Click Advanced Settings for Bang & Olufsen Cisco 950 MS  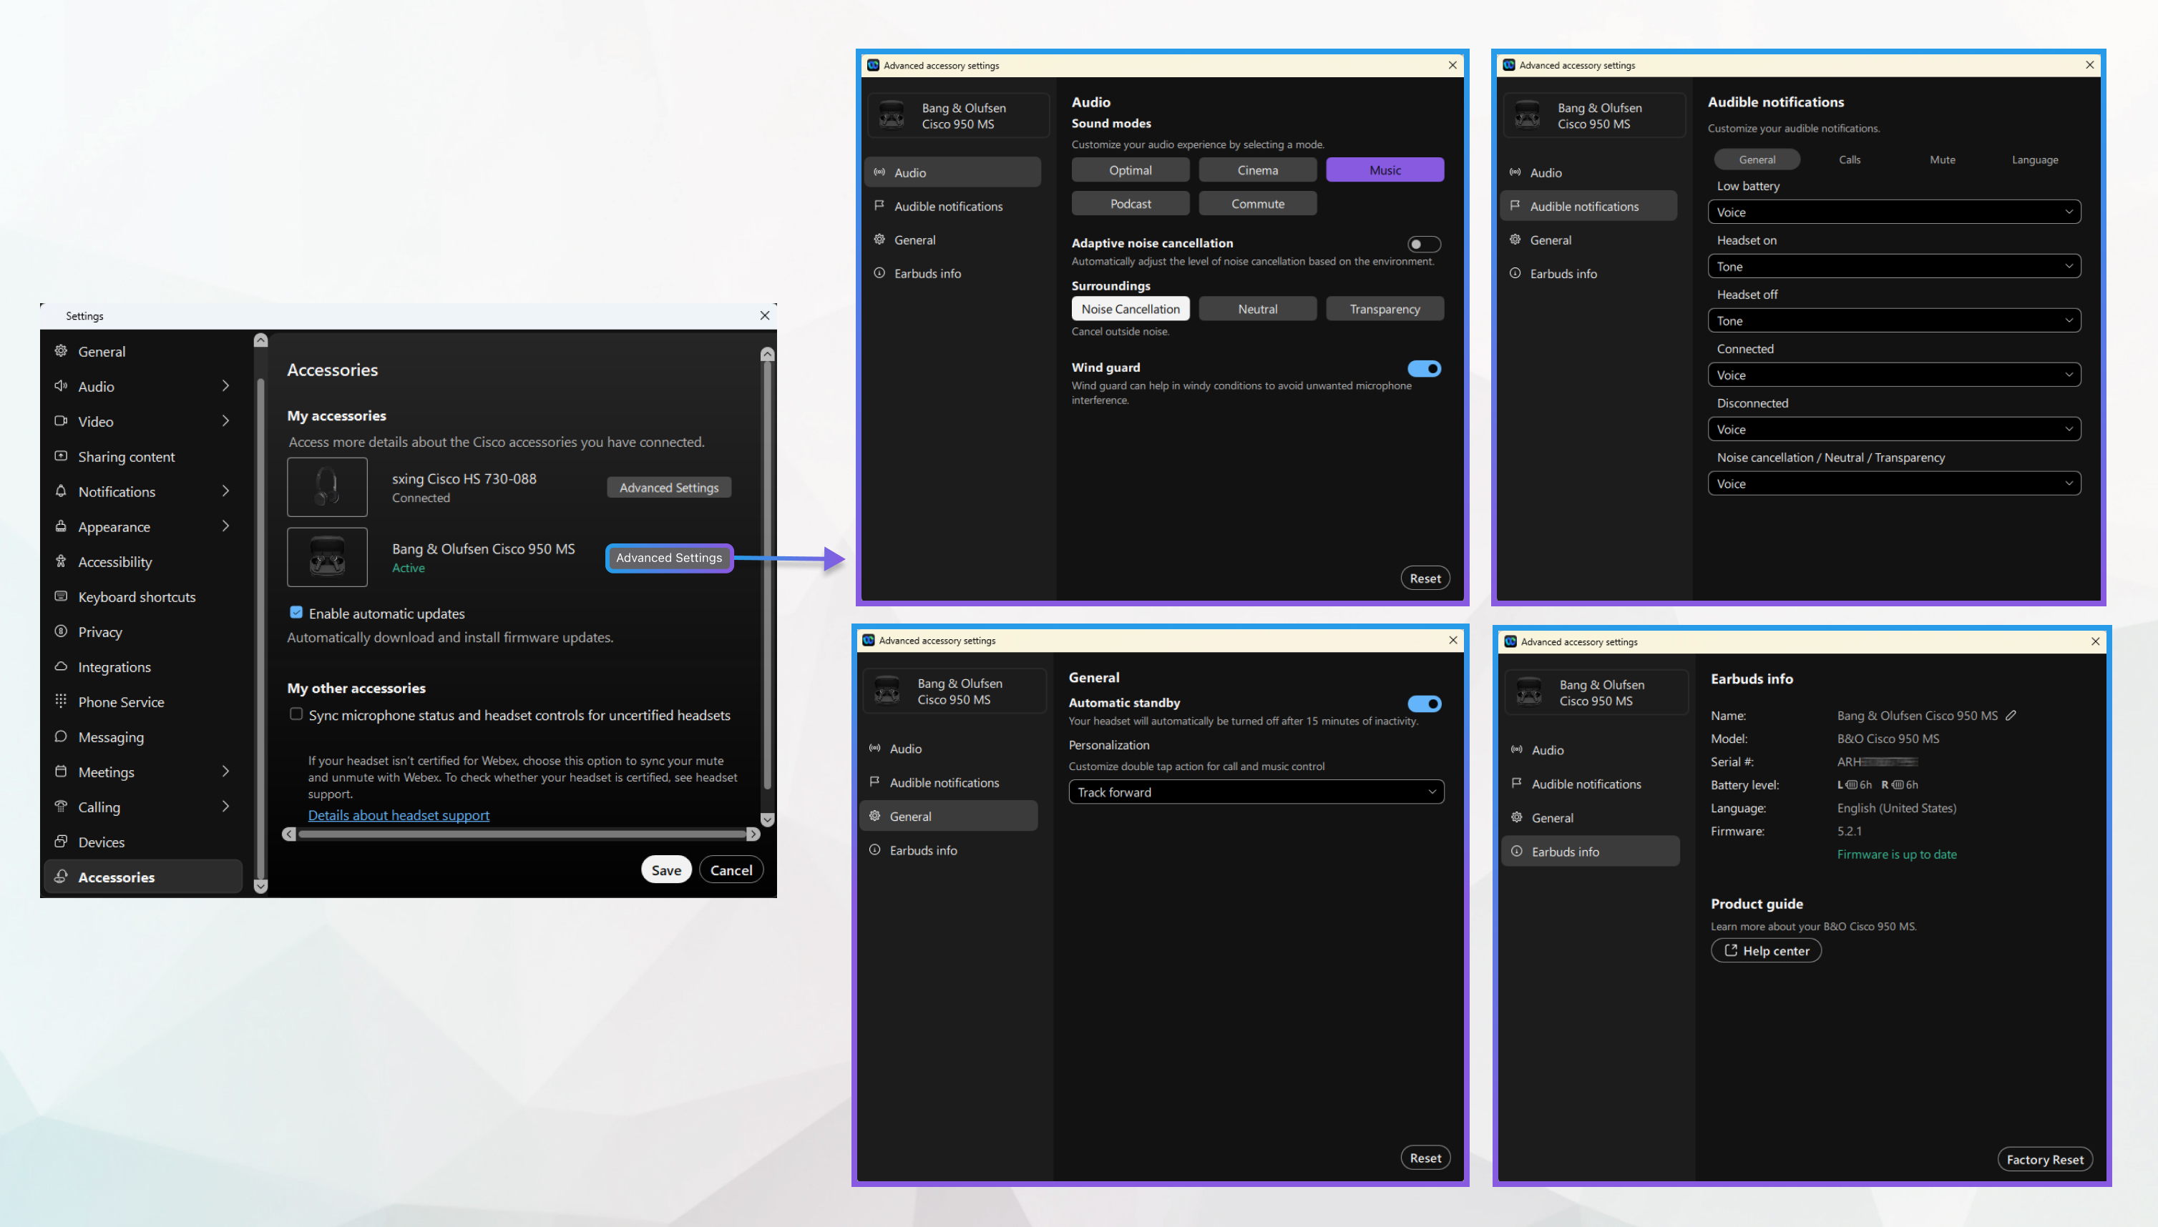[669, 558]
